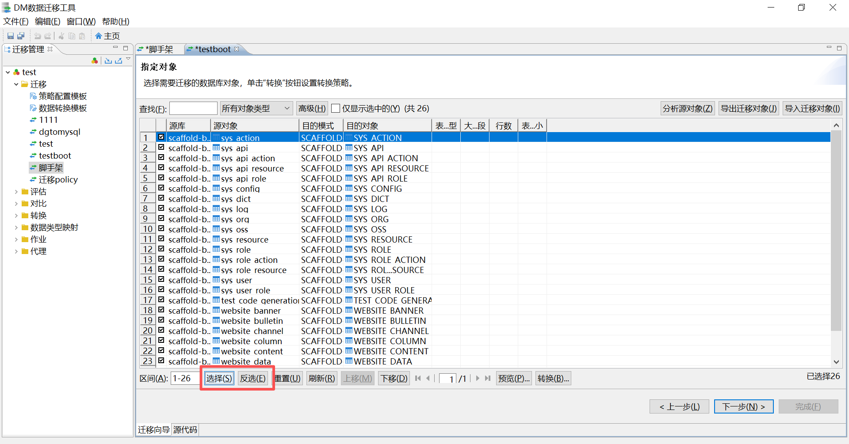
Task: Click the Redo arrow toolbar icon
Action: coord(48,36)
